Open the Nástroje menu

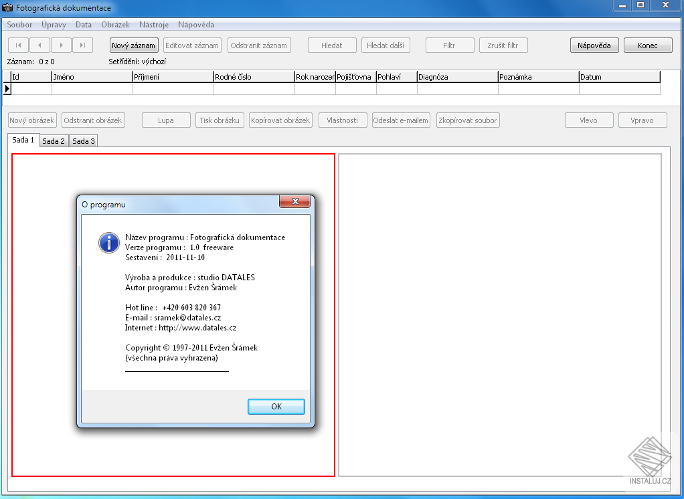(153, 25)
